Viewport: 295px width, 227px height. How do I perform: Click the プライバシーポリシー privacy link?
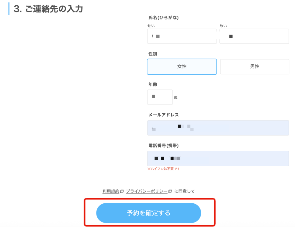[x=147, y=191]
